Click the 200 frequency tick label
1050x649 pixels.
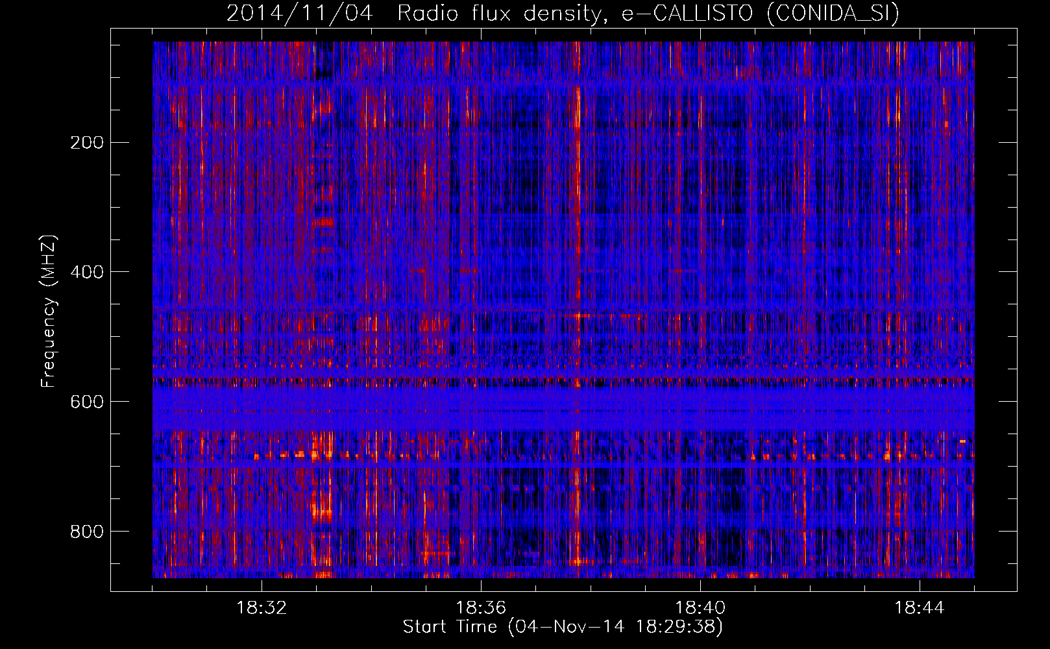pos(87,142)
